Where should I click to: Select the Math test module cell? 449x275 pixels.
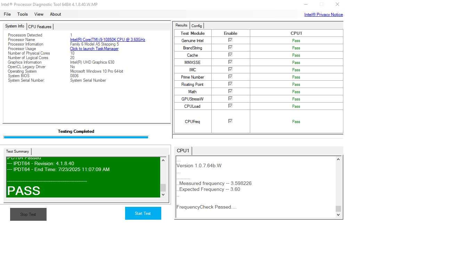(193, 92)
